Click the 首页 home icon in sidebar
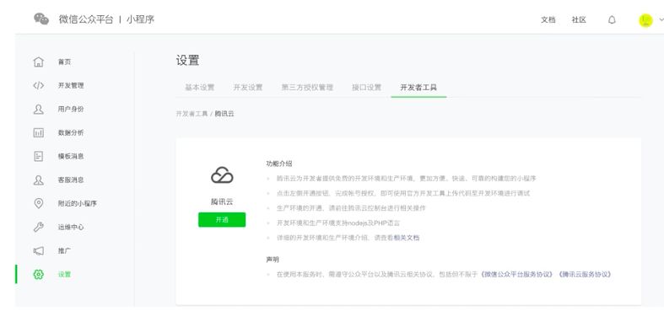The width and height of the screenshot is (664, 322). coord(39,62)
